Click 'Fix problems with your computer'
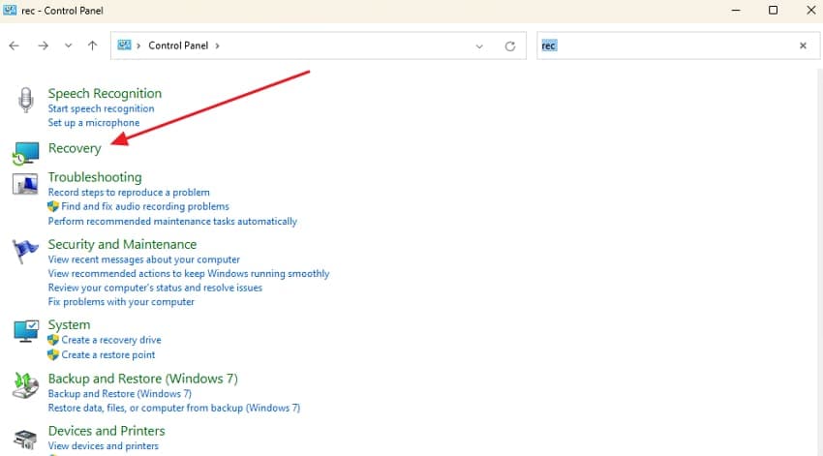The height and width of the screenshot is (456, 823). pos(121,302)
